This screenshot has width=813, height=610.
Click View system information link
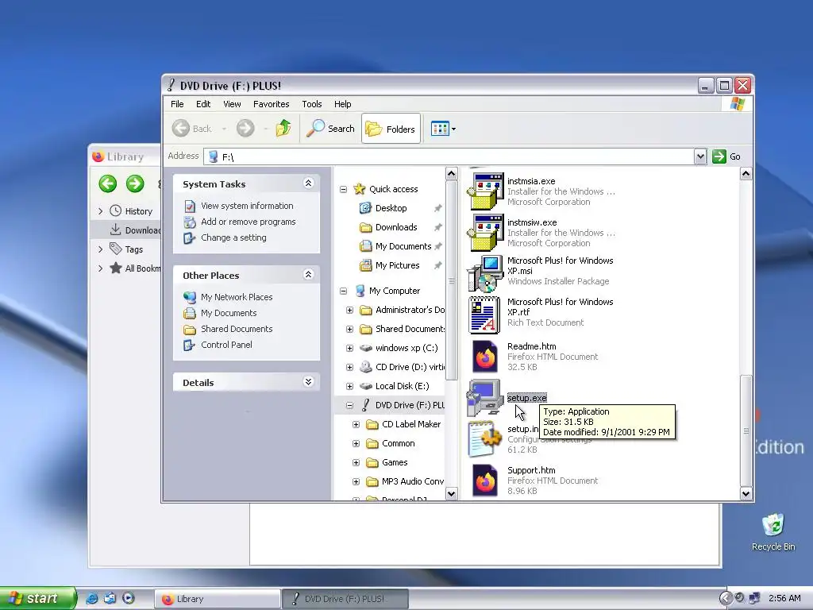(x=247, y=206)
